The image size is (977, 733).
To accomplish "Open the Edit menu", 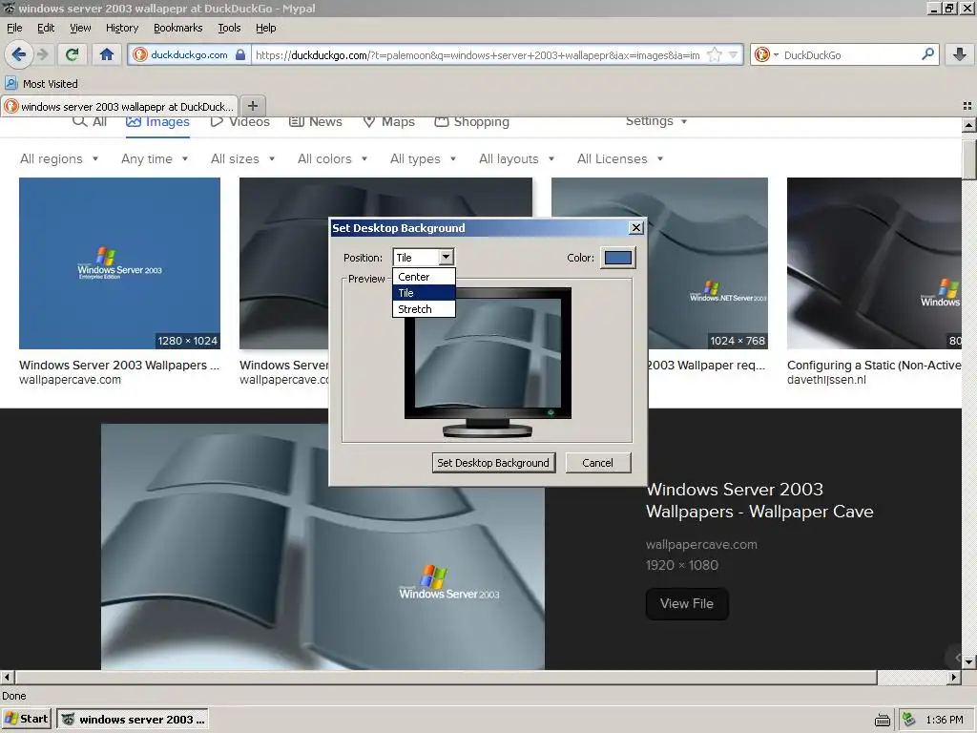I will (46, 28).
